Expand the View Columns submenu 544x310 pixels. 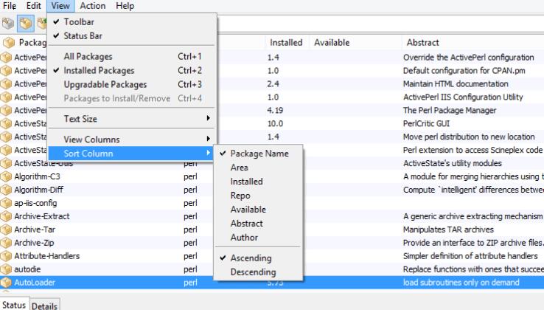coord(132,139)
